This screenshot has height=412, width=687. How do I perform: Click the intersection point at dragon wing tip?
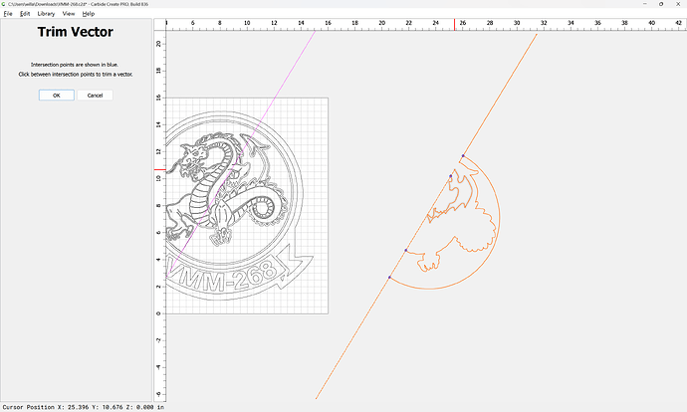click(x=450, y=177)
